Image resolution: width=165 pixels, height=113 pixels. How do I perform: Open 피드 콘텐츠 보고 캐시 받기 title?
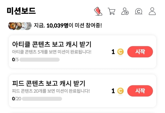click(x=48, y=83)
